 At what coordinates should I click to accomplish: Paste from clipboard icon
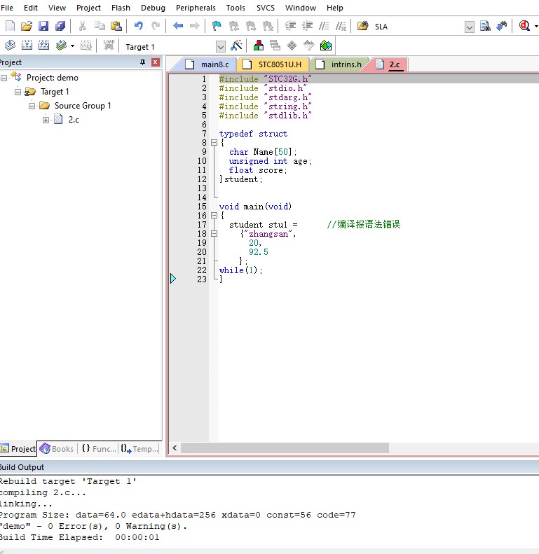[x=116, y=26]
